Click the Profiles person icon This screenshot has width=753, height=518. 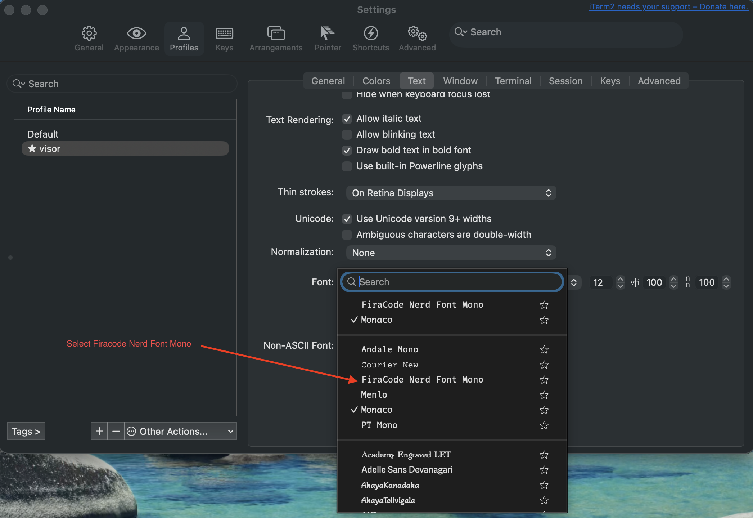(x=184, y=34)
